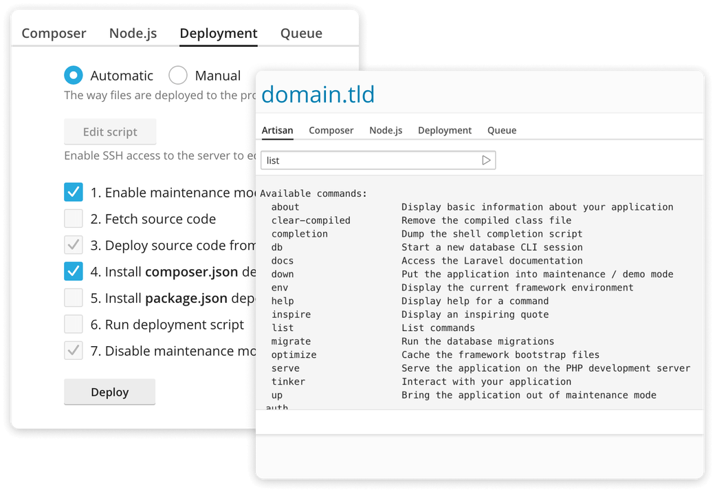The height and width of the screenshot is (492, 715).
Task: Uncheck step 1 Enable maintenance mode
Action: pyautogui.click(x=73, y=192)
